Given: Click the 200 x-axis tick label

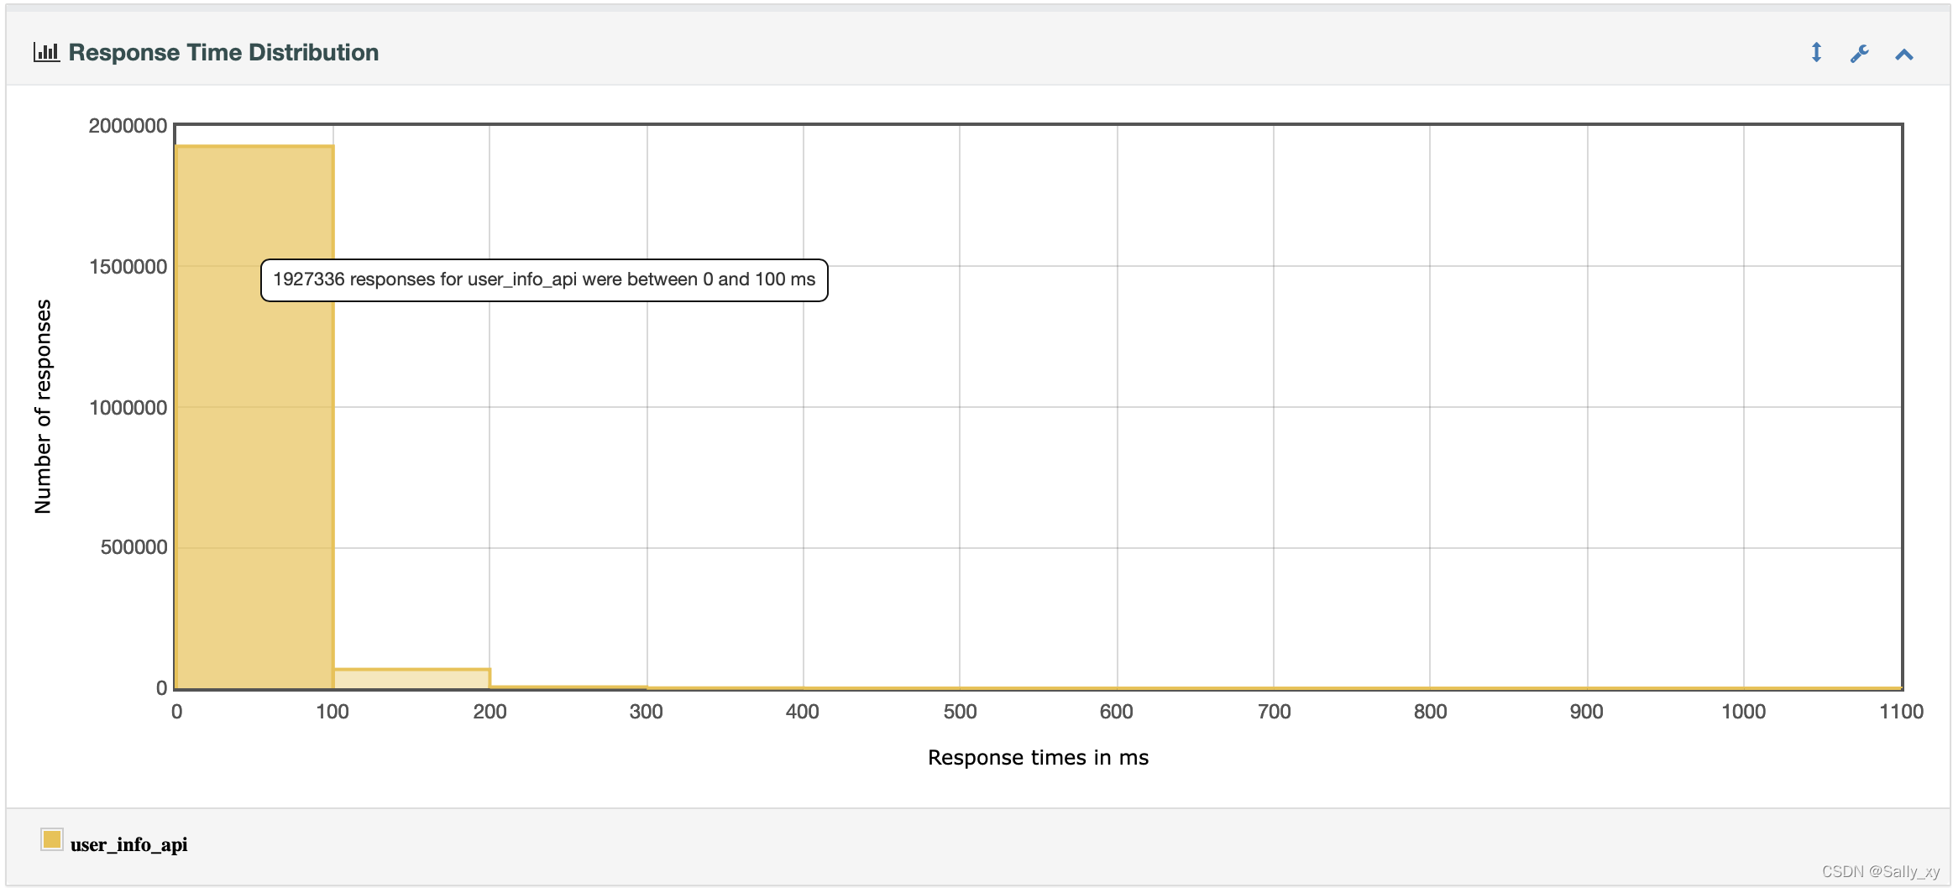Looking at the screenshot, I should tap(490, 712).
